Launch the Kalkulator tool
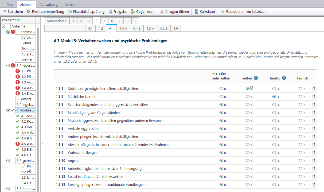 (205, 11)
